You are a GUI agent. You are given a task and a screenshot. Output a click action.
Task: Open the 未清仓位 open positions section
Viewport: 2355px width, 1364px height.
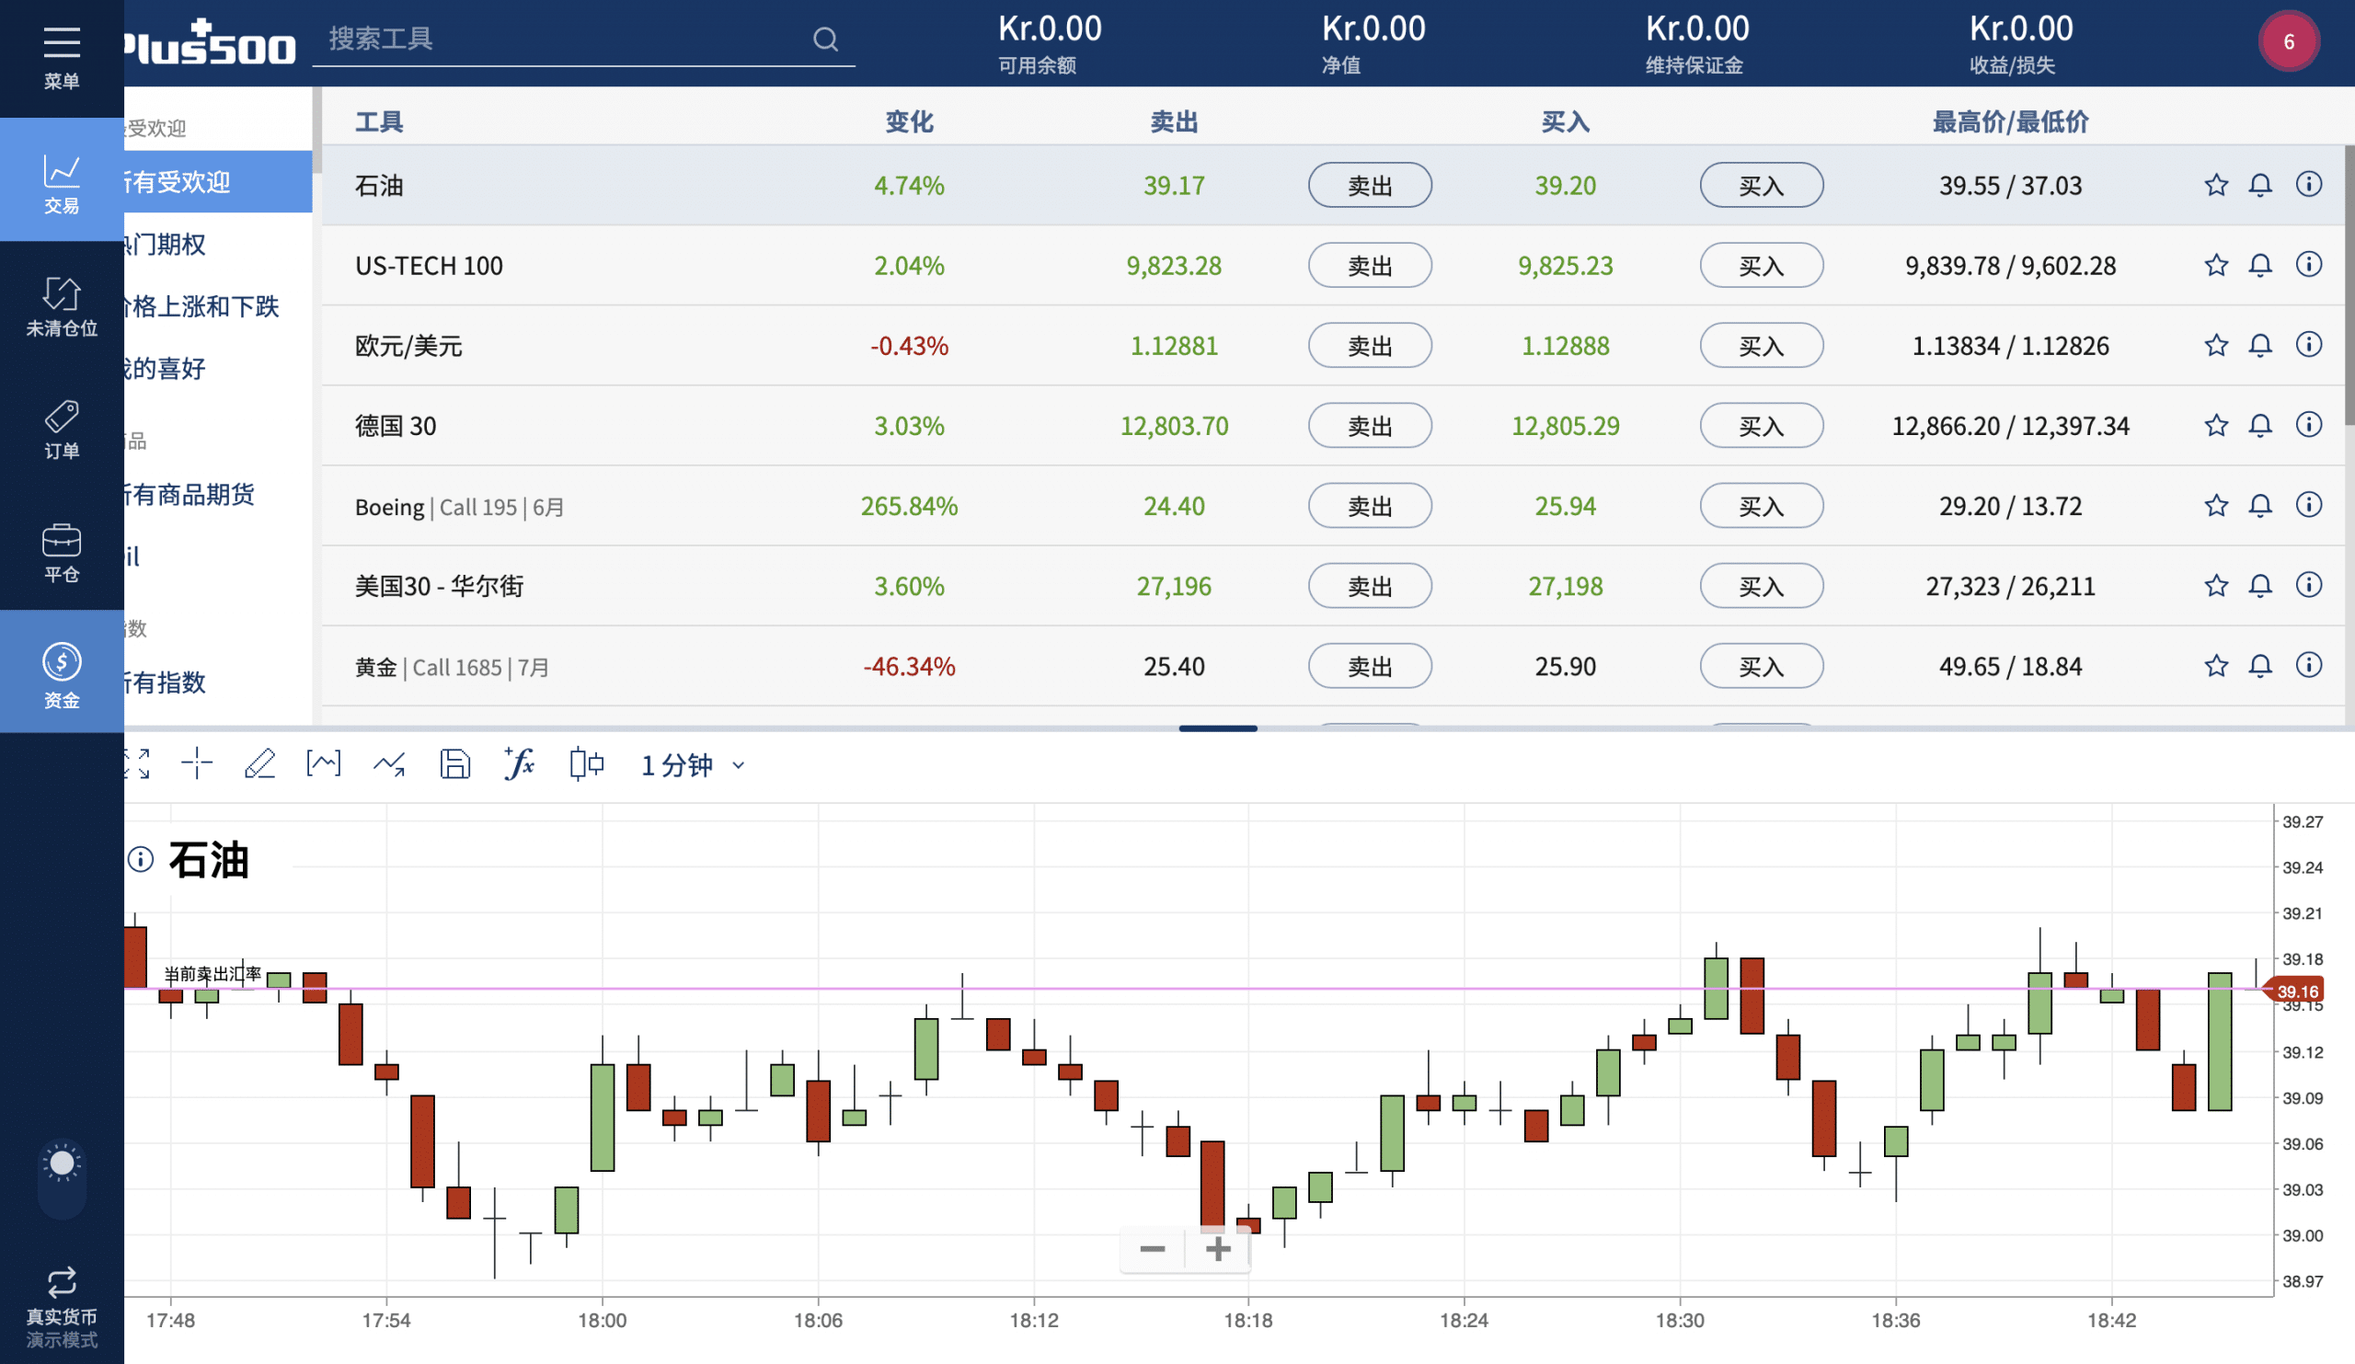click(62, 304)
